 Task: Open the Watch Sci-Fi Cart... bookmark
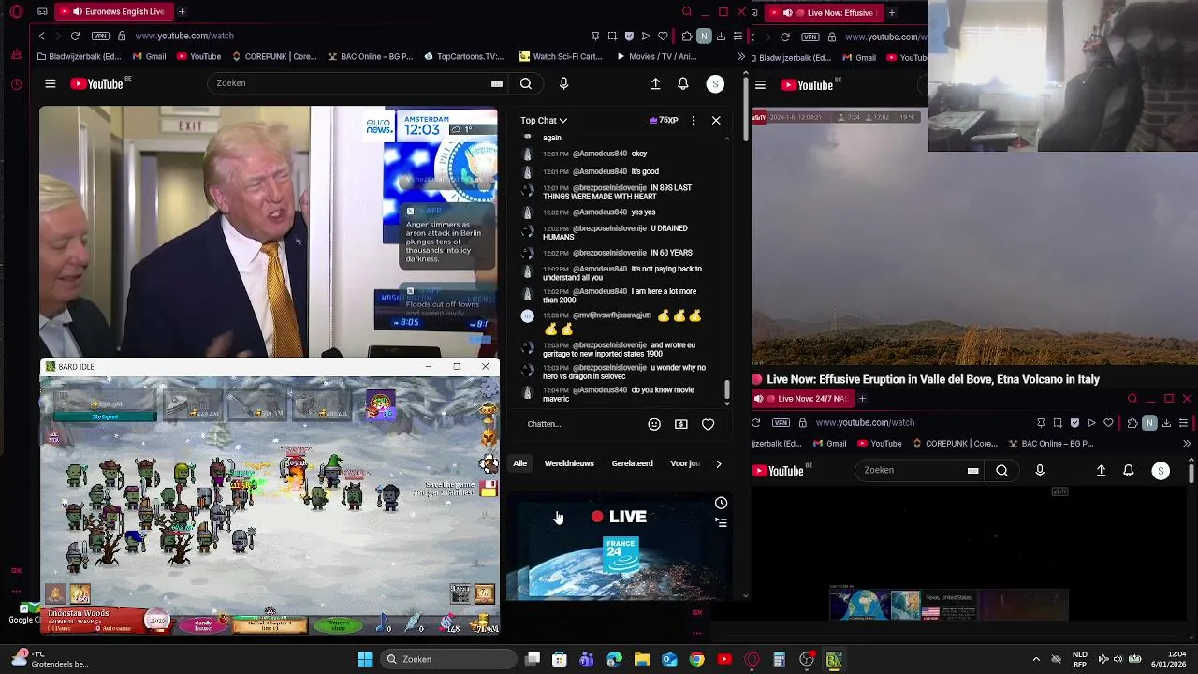point(561,56)
